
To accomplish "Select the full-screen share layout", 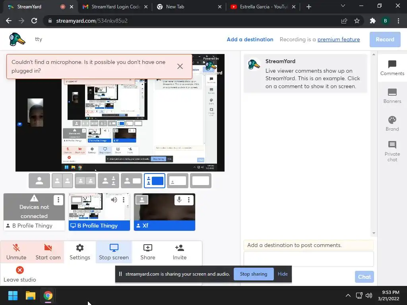I will (x=201, y=181).
